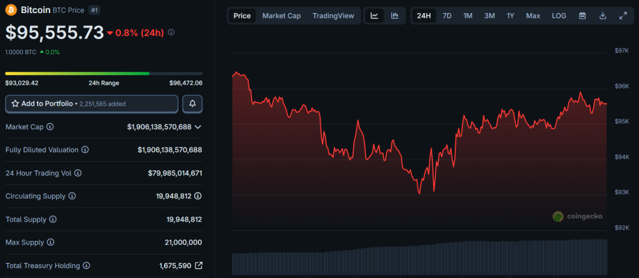Click the price alert bell icon
639x278 pixels.
pos(192,104)
